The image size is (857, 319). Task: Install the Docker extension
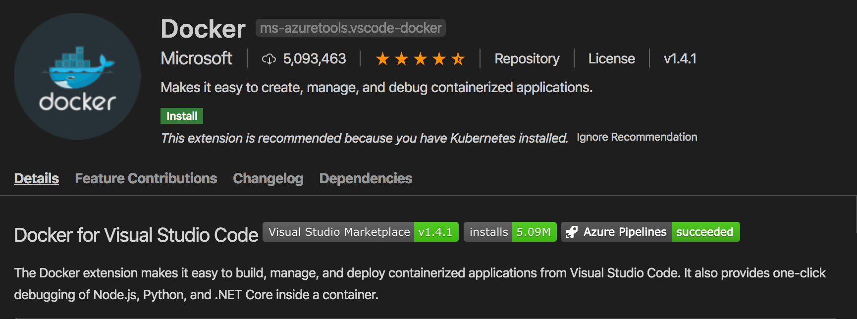tap(182, 116)
